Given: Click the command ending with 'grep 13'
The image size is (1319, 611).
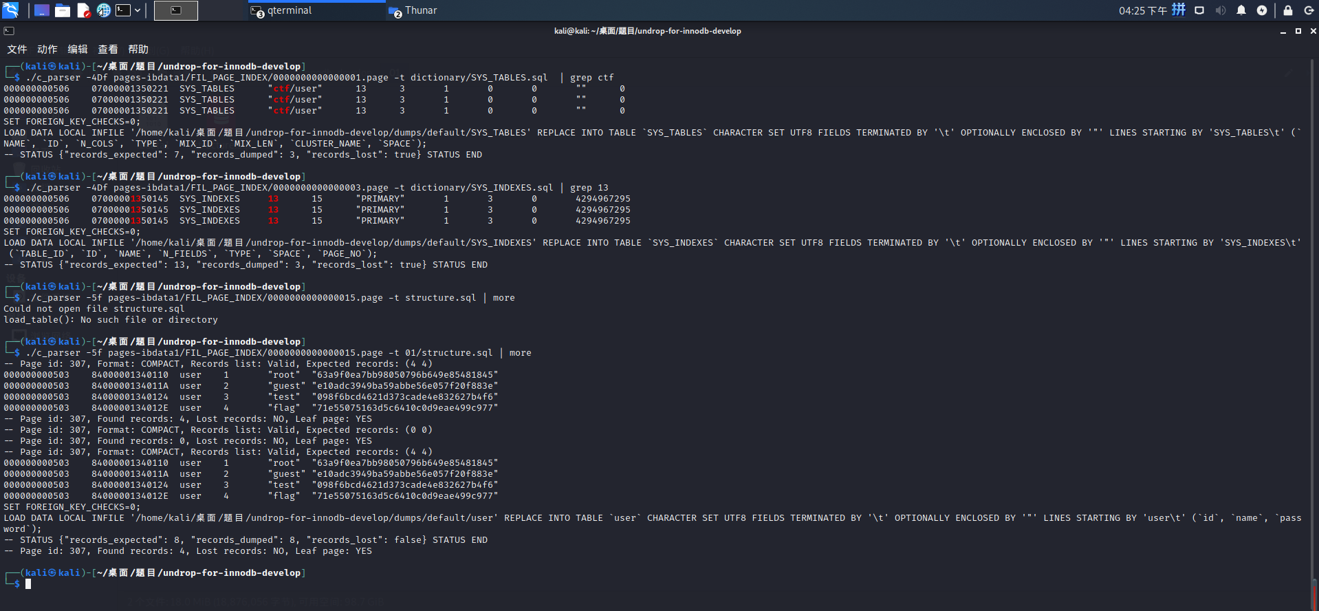Looking at the screenshot, I should (x=317, y=188).
